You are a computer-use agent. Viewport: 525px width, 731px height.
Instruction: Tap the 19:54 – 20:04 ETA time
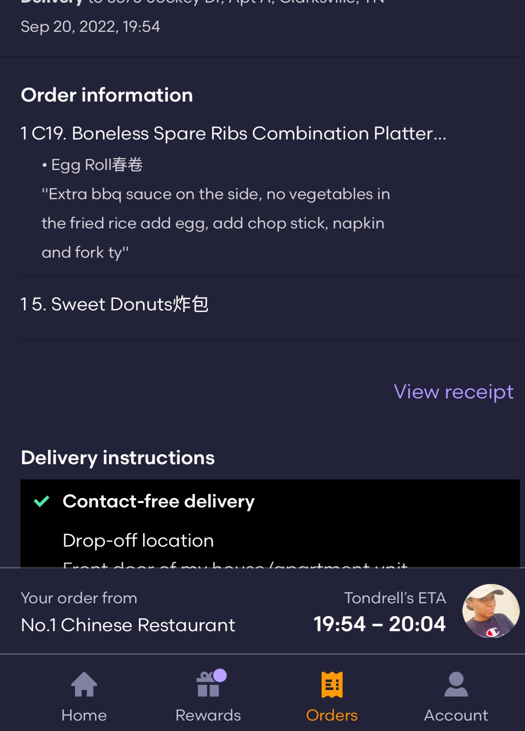pyautogui.click(x=379, y=624)
